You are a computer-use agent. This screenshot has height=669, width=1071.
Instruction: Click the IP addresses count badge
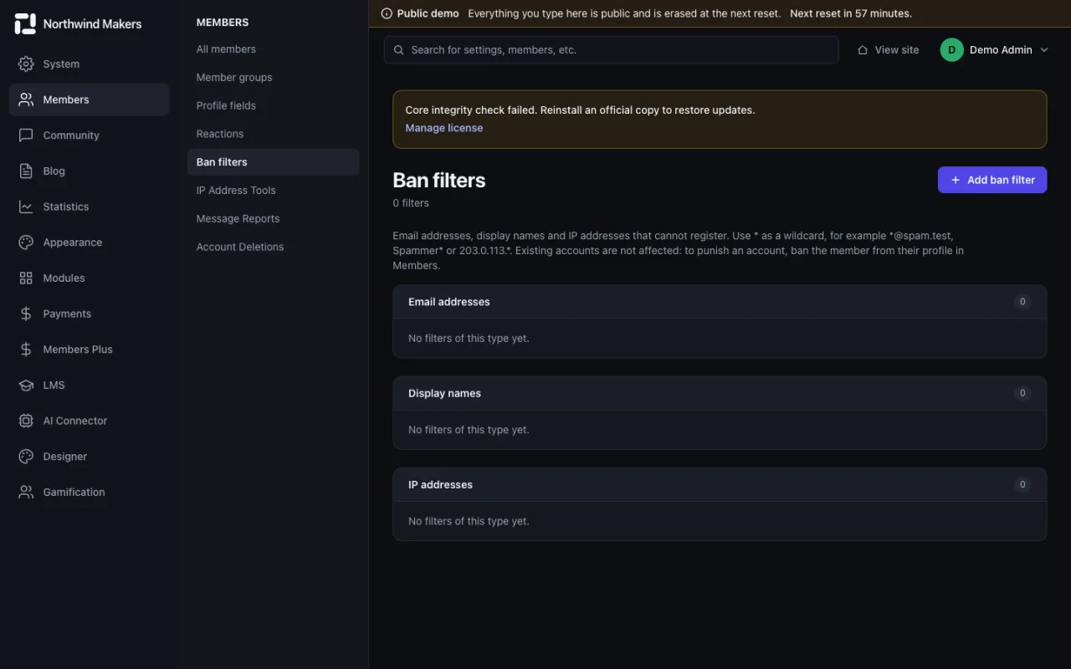point(1022,485)
